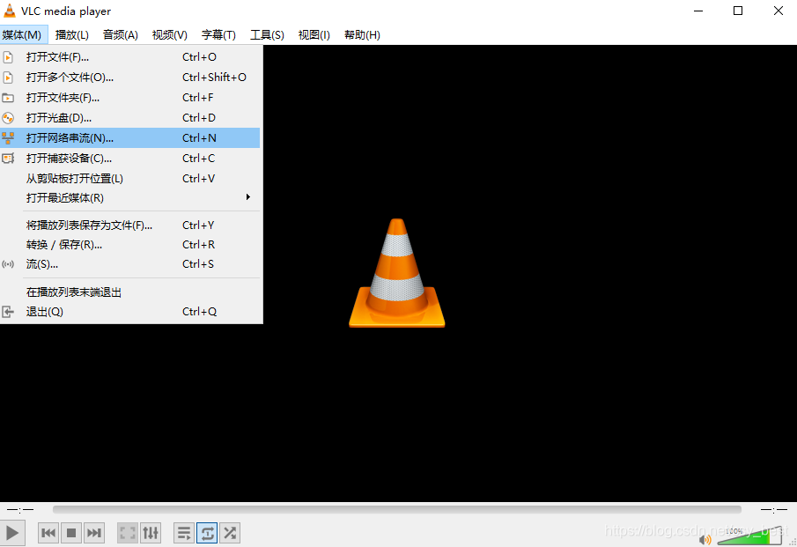Skip to previous media track
Screen dimensions: 797x547
[48, 533]
